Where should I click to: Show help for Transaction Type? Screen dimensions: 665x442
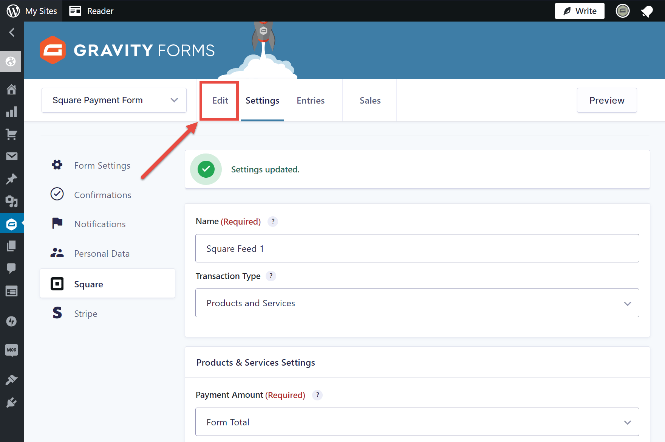(271, 276)
